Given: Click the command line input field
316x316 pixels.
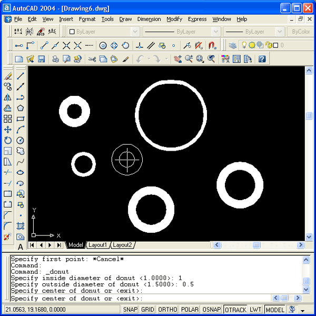Looking at the screenshot, I should pos(153,299).
